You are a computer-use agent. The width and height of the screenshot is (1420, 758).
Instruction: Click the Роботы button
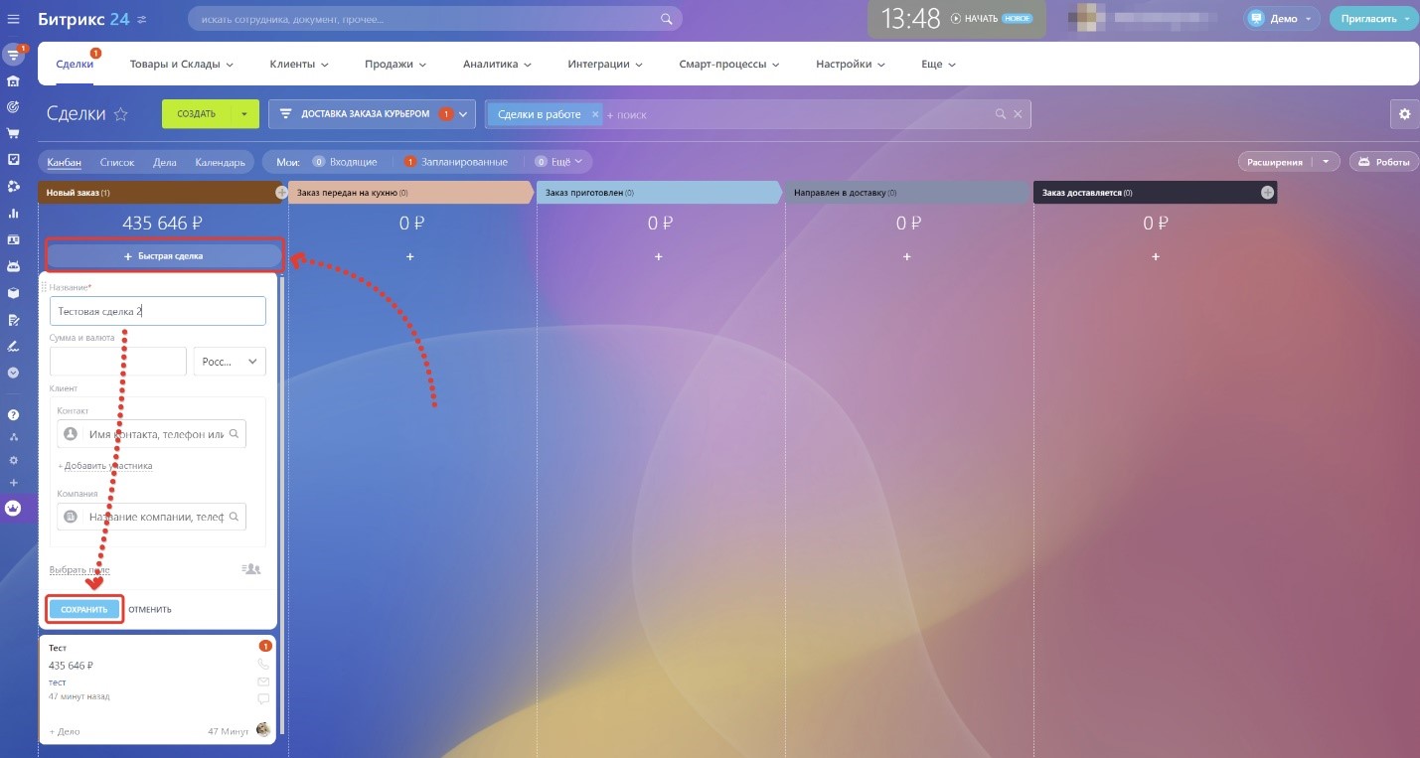pyautogui.click(x=1384, y=161)
